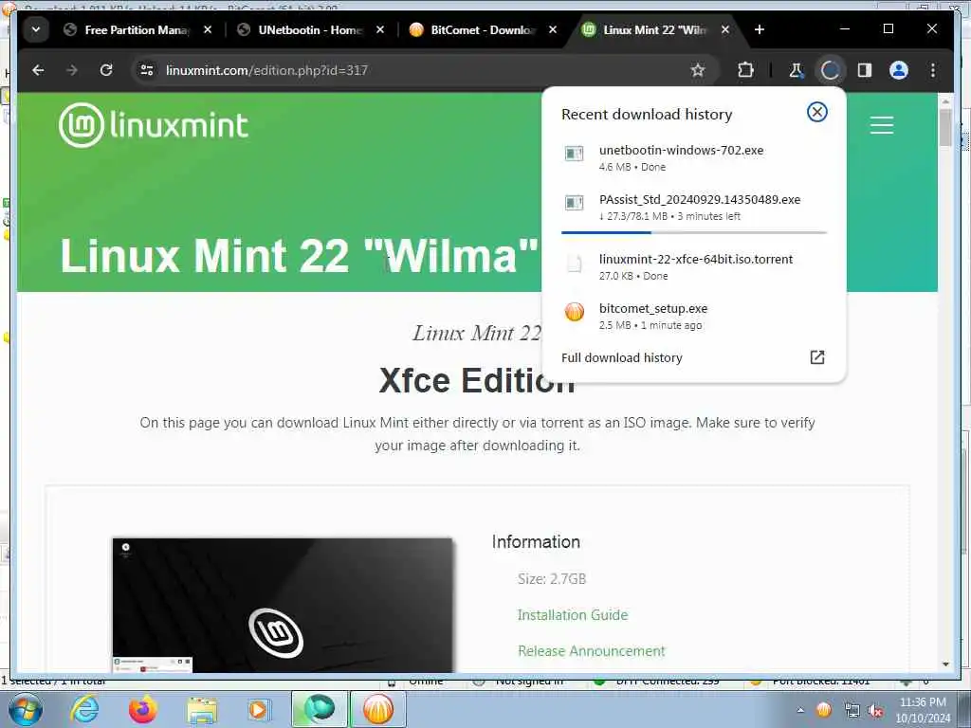Click the linuxmint logo

pos(154,125)
